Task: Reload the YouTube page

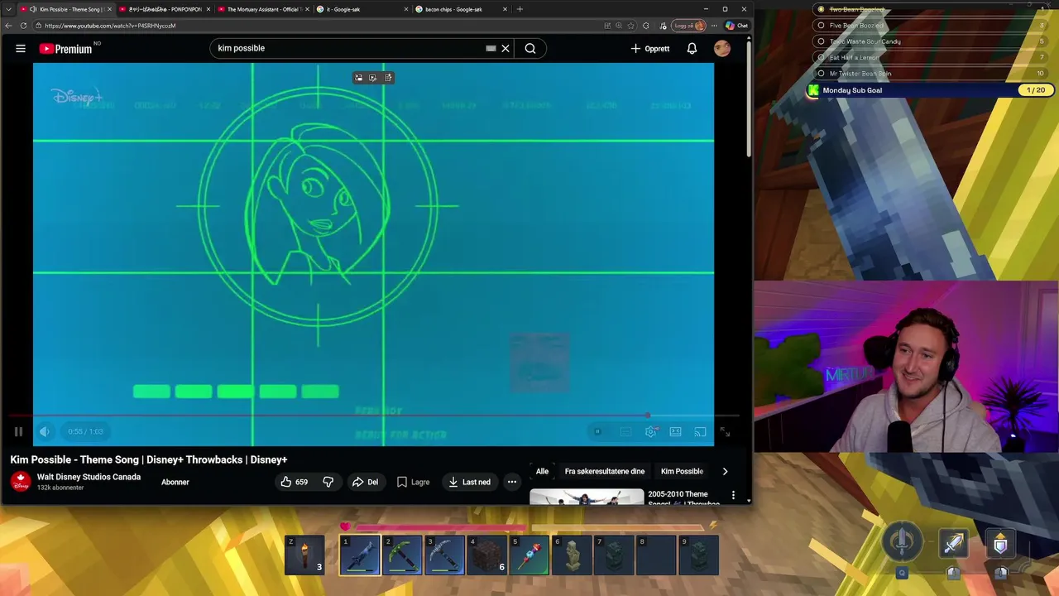Action: pyautogui.click(x=23, y=26)
